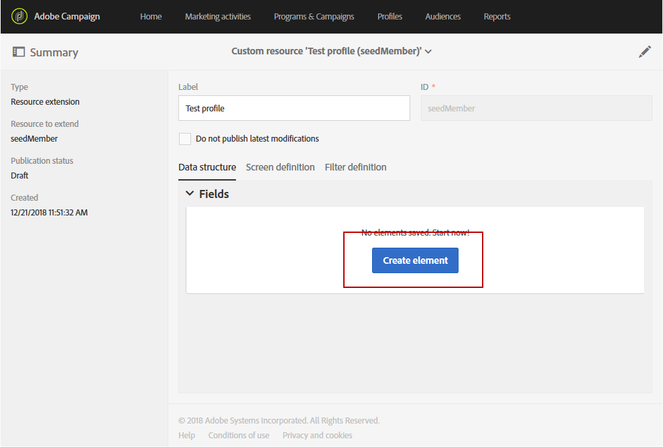Click the Label input field
The image size is (663, 447).
(x=294, y=108)
